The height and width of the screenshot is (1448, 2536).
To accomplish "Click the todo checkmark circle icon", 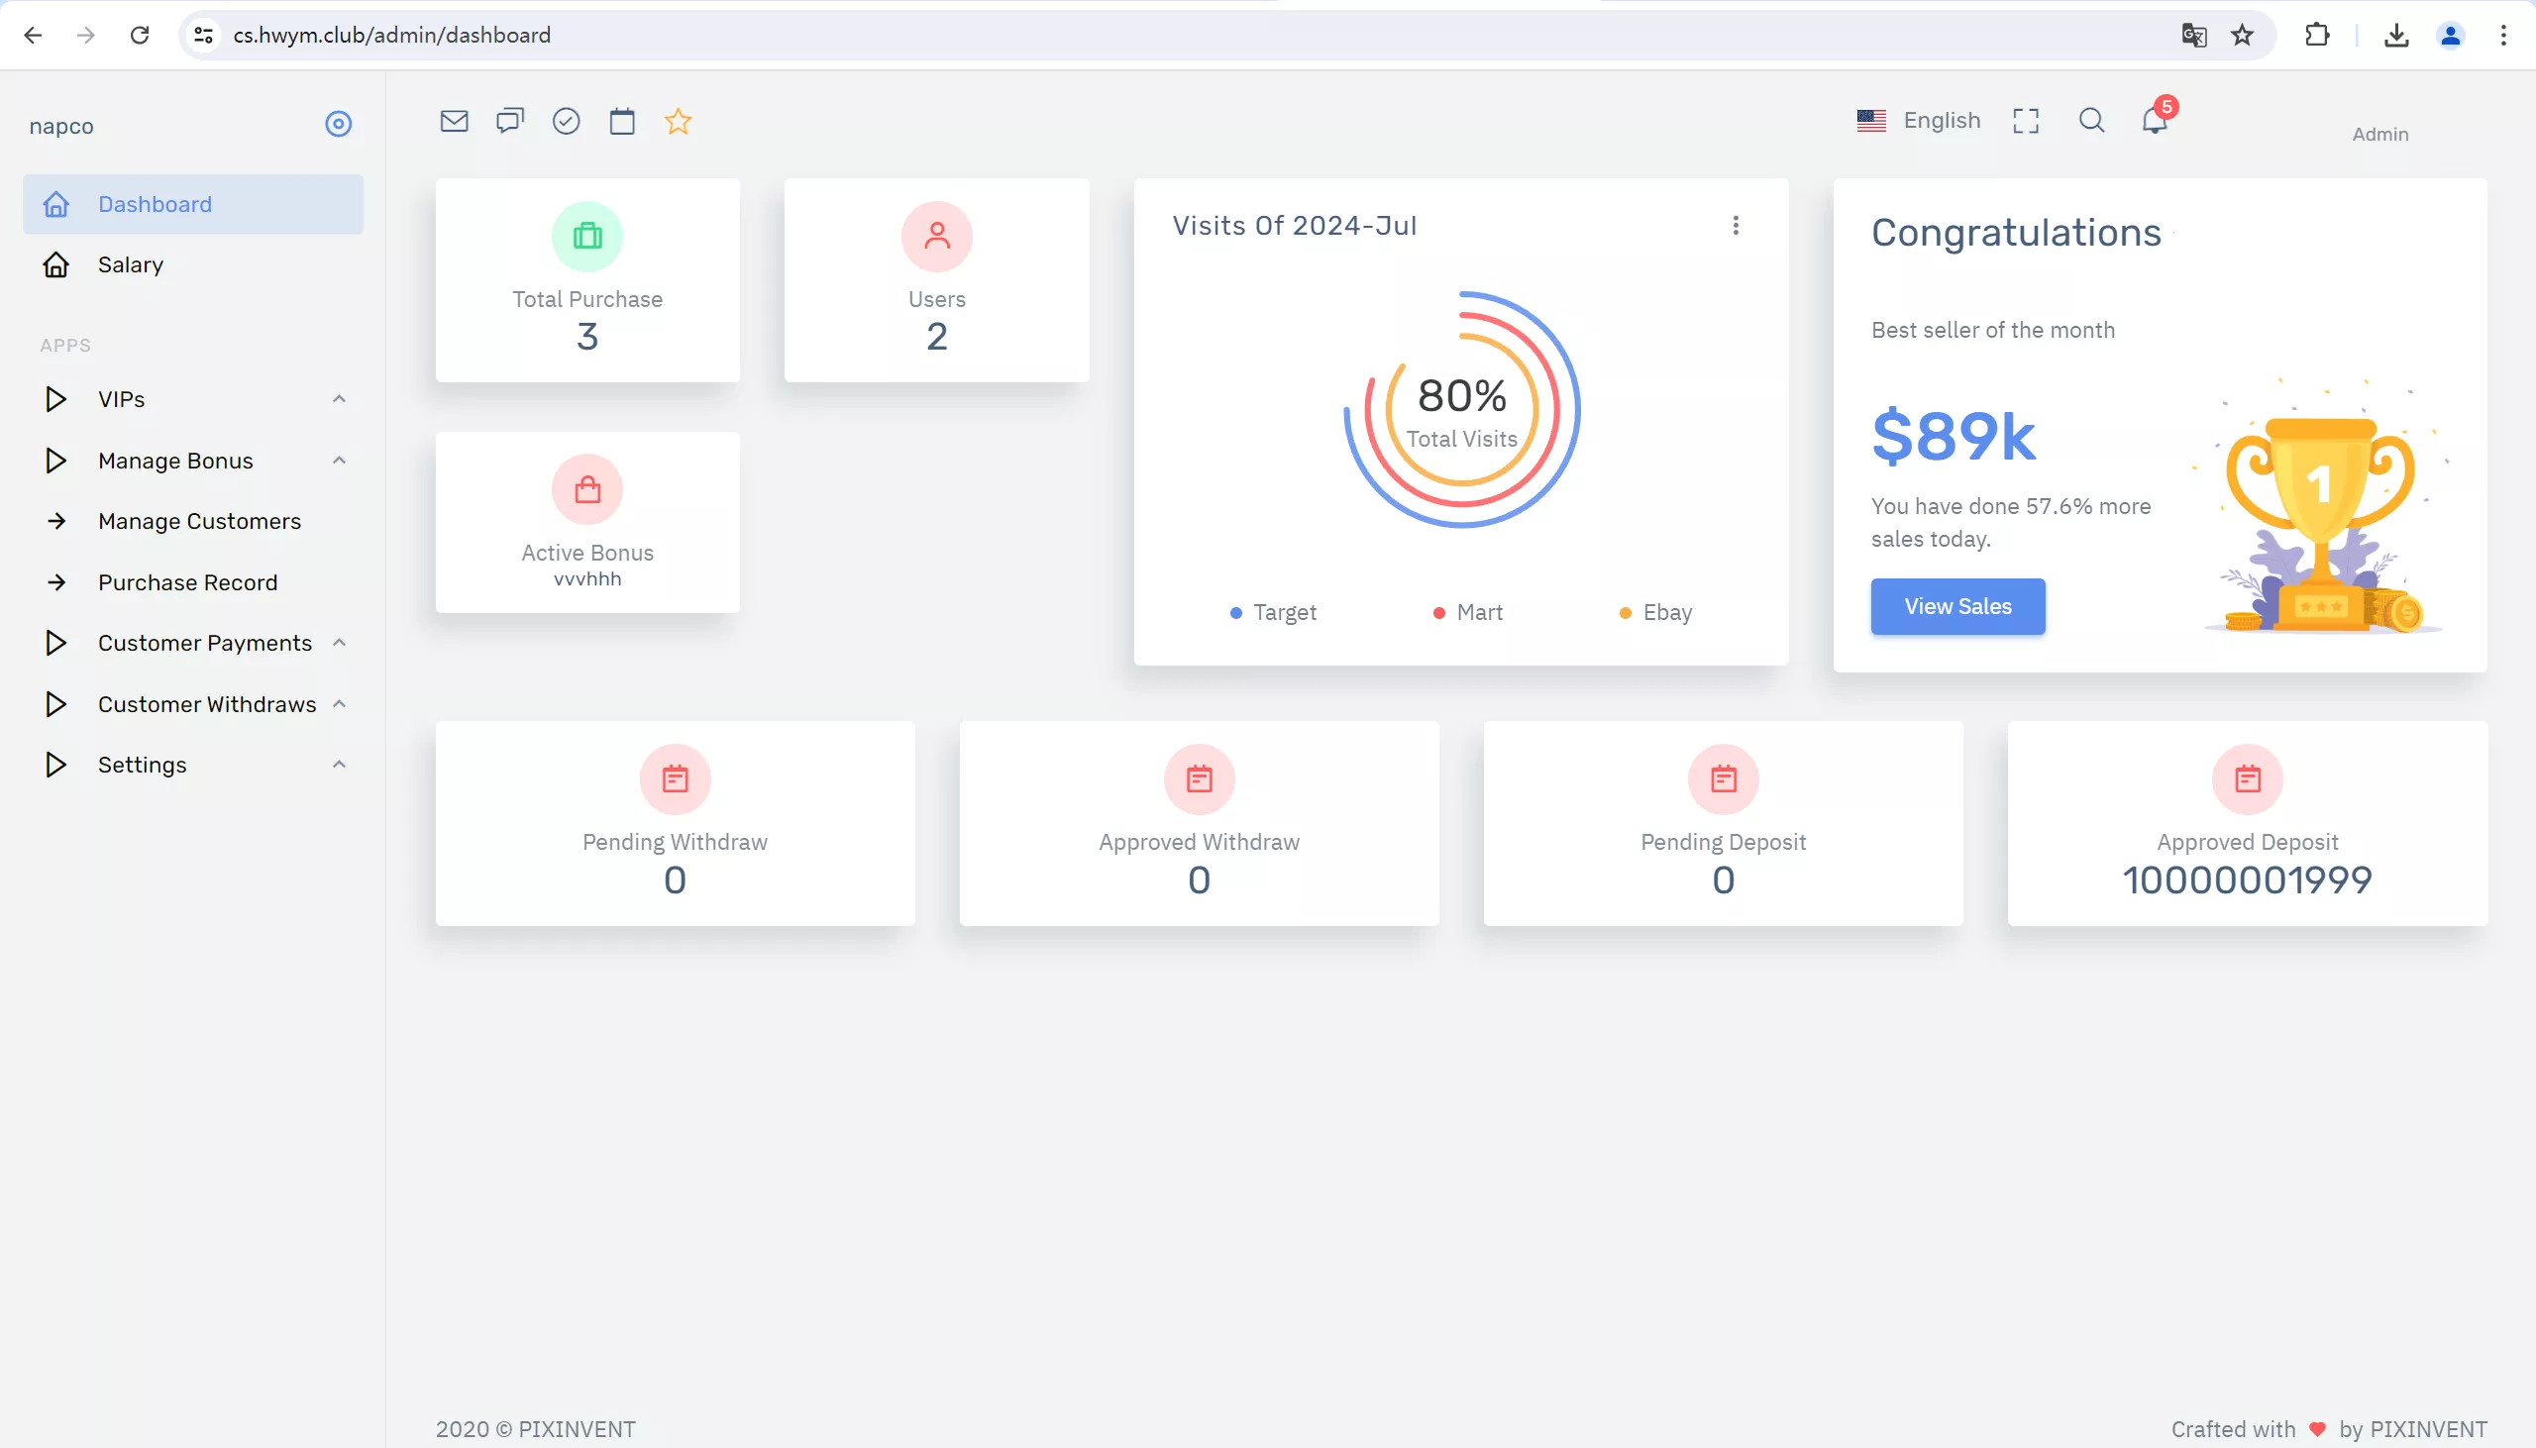I will click(566, 122).
